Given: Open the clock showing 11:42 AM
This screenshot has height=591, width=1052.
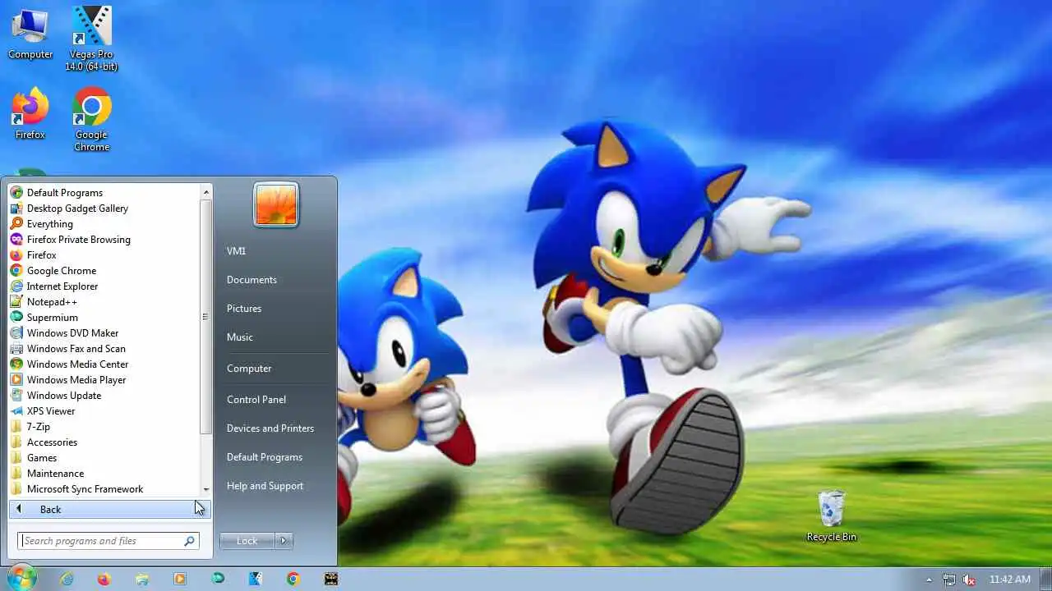Looking at the screenshot, I should pos(1010,580).
